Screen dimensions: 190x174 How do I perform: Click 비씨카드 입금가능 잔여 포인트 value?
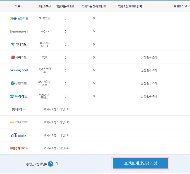[94, 57]
